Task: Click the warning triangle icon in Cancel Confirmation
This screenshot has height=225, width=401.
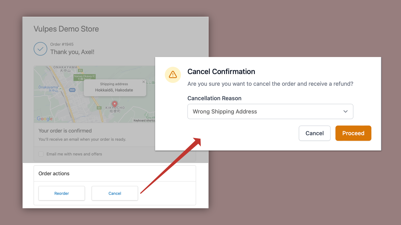Action: click(x=173, y=75)
